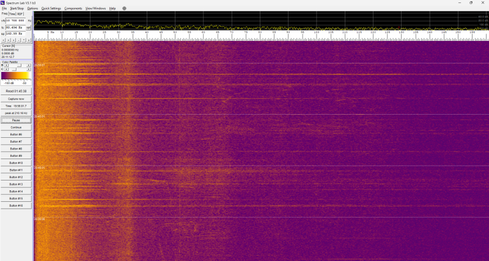This screenshot has width=489, height=261.
Task: Click right arrow of B brightness slider
Action: point(28,65)
